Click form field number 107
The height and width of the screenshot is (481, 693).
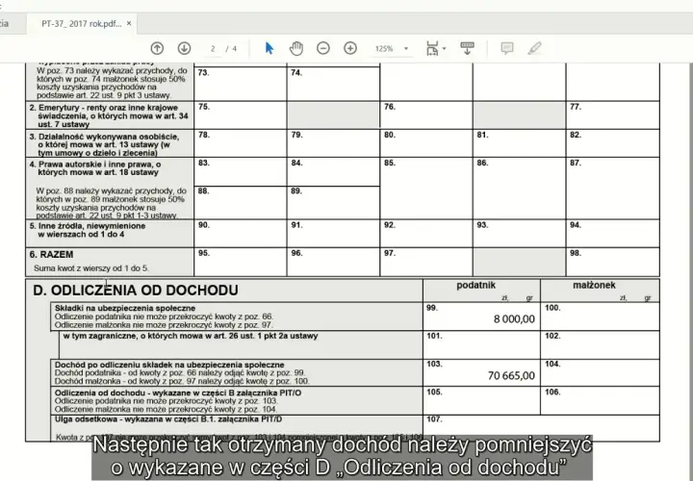pyautogui.click(x=541, y=428)
